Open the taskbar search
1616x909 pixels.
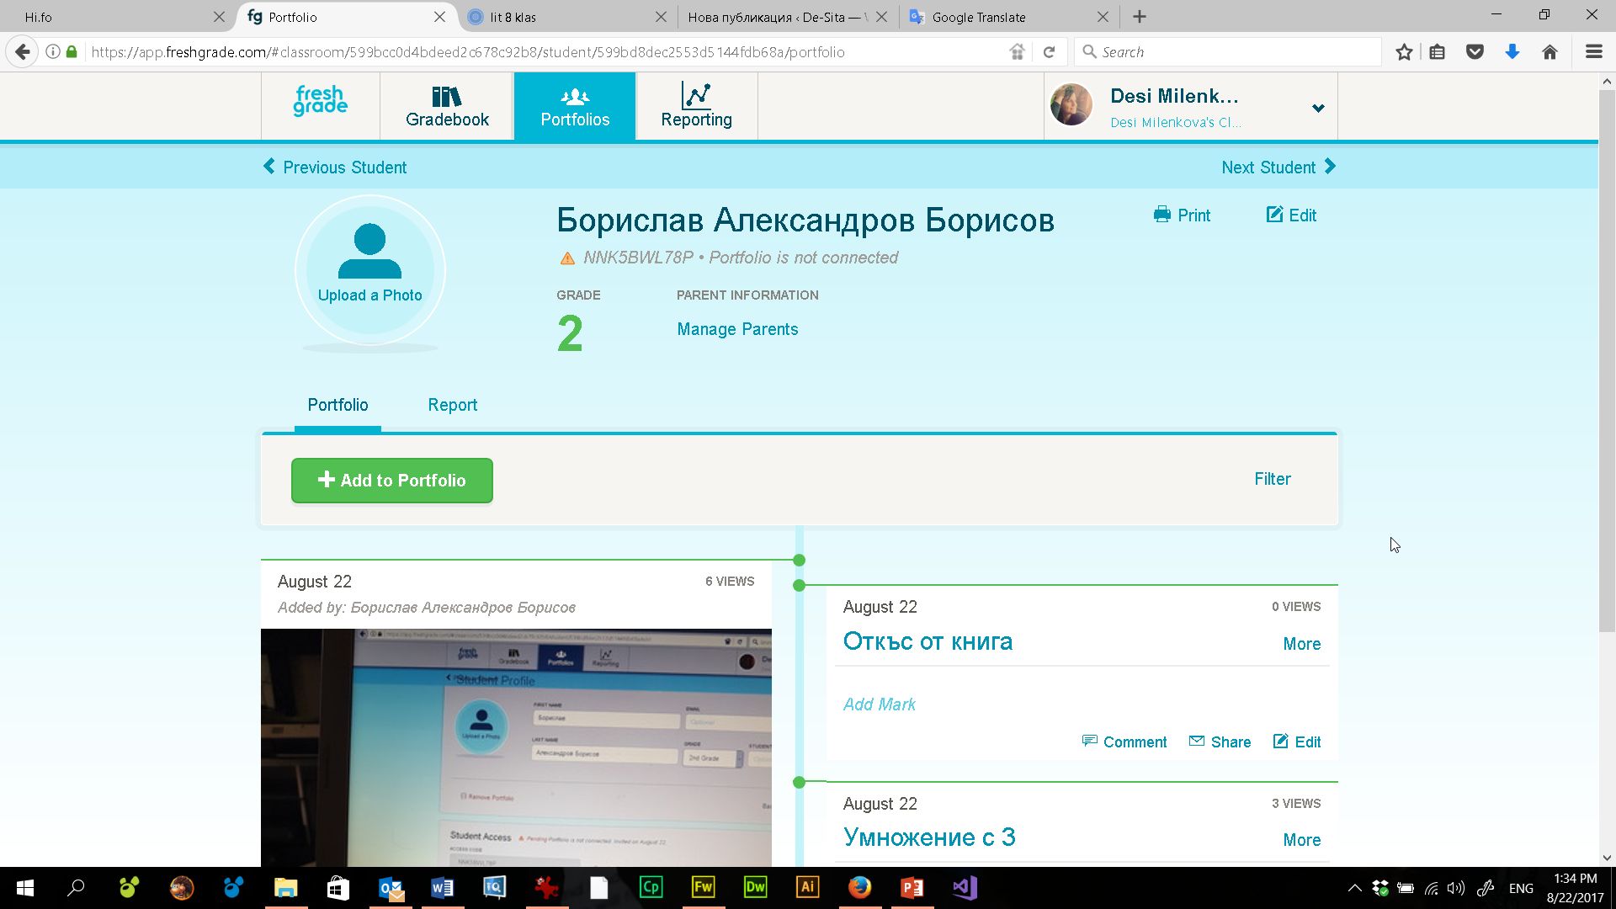click(x=76, y=888)
